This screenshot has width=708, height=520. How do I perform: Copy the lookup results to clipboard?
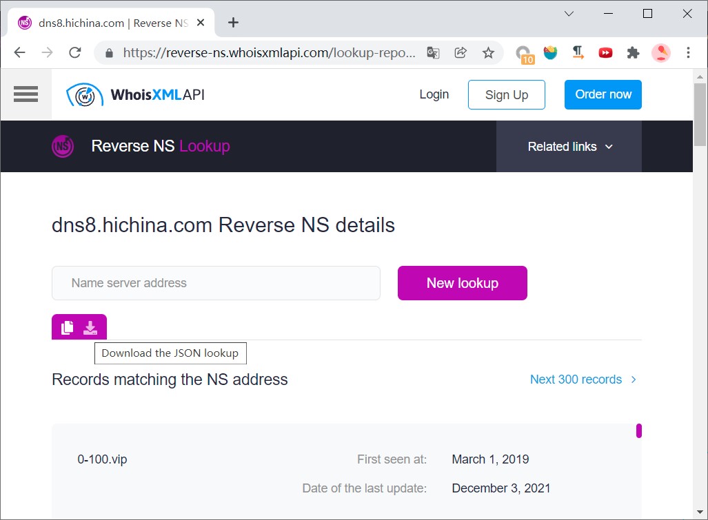pos(68,327)
